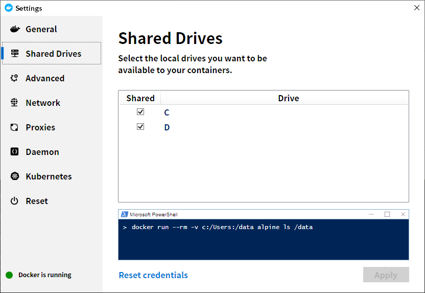Click the PowerShell sample close button
This screenshot has height=293, width=425.
tap(403, 214)
